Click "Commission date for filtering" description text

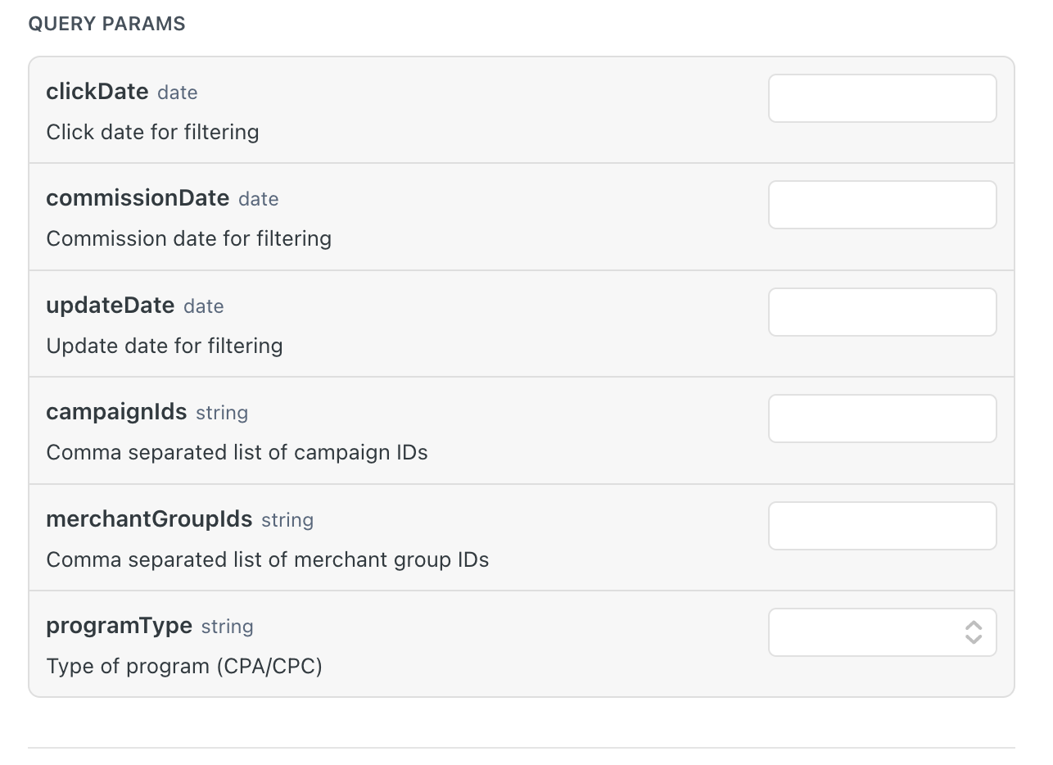point(188,238)
